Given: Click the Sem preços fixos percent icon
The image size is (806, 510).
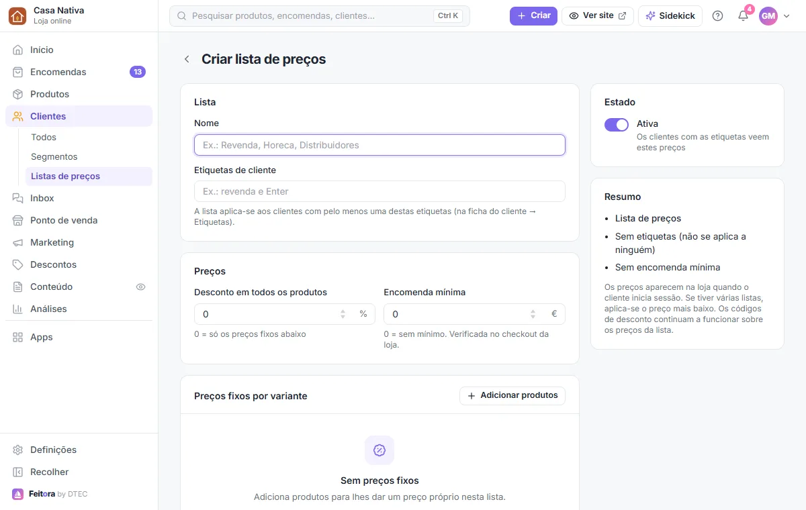Looking at the screenshot, I should (x=379, y=450).
